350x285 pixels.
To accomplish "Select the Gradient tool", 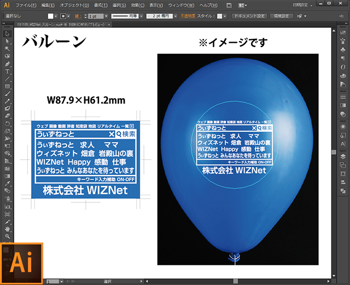I will click(x=7, y=176).
